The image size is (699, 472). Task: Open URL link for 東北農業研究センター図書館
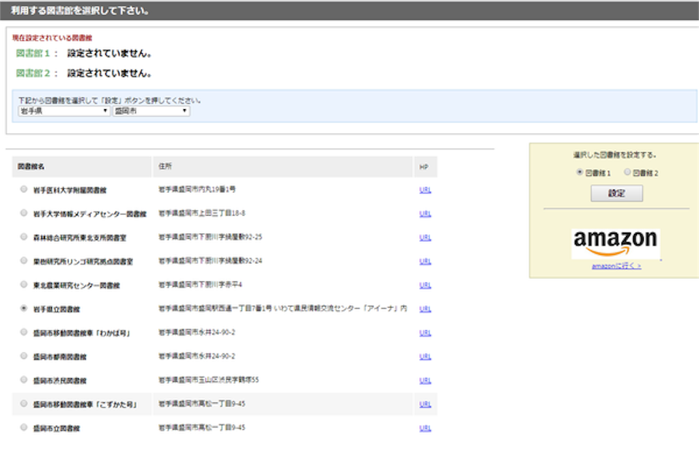[425, 285]
